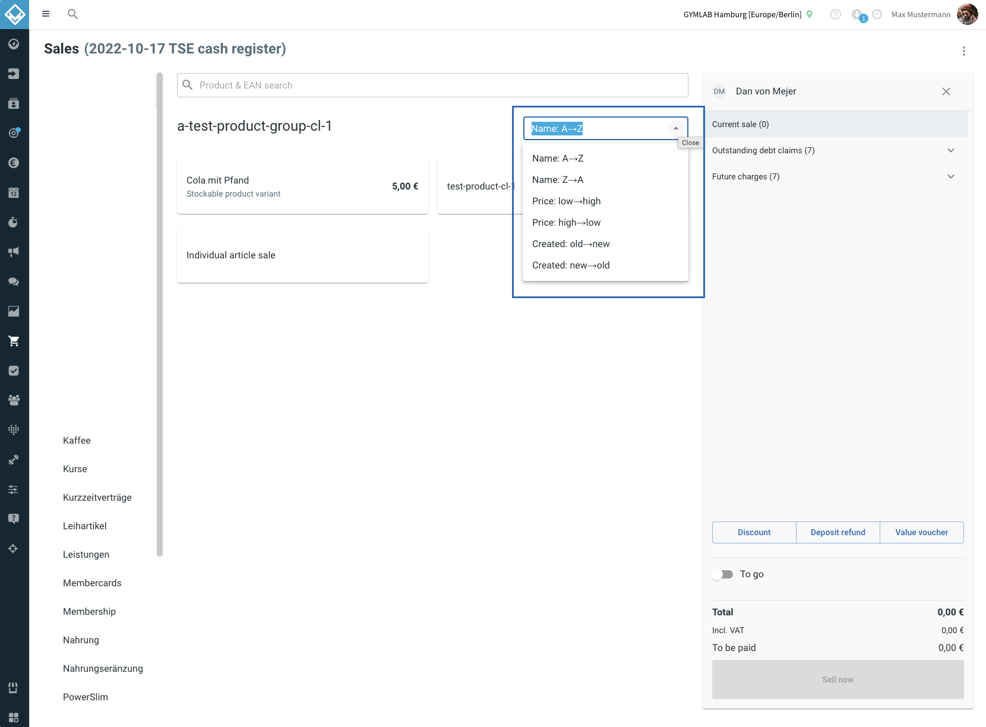Choose sort option Created: old→new
The image size is (986, 727).
(605, 244)
